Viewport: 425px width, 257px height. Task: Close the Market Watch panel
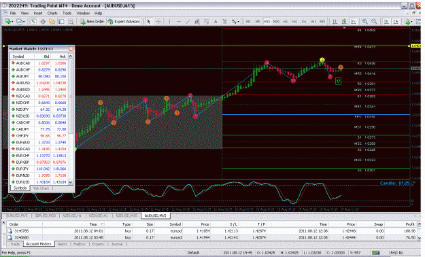click(71, 49)
